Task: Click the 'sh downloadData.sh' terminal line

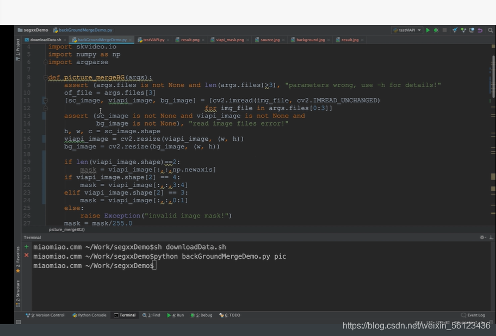Action: pyautogui.click(x=129, y=247)
